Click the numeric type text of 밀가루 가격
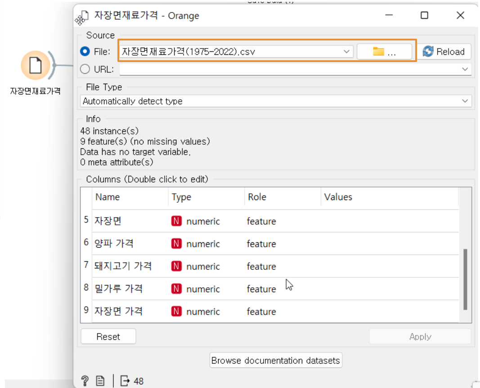Viewport: 480px width, 388px height. 203,289
